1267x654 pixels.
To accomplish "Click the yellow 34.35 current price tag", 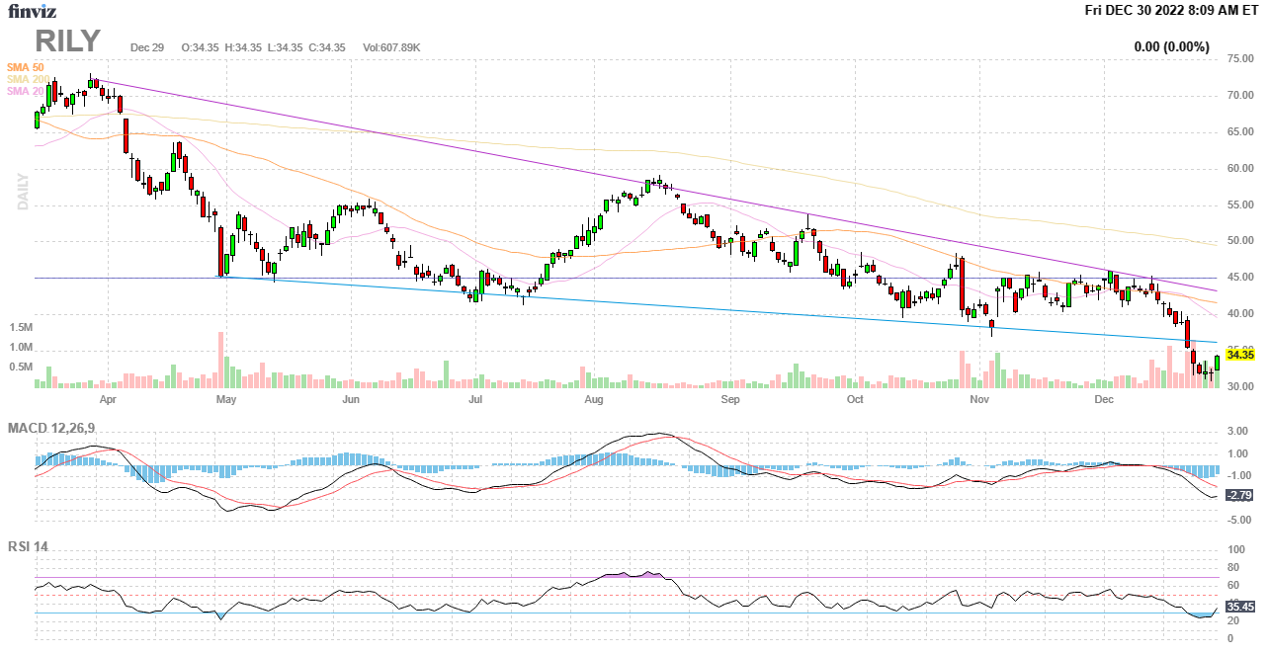I will (1239, 355).
